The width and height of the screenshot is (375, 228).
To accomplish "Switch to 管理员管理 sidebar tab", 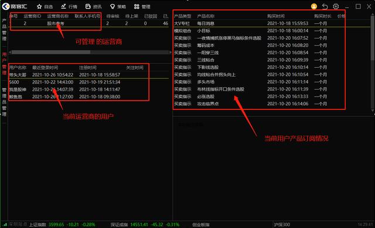I will click(x=4, y=102).
